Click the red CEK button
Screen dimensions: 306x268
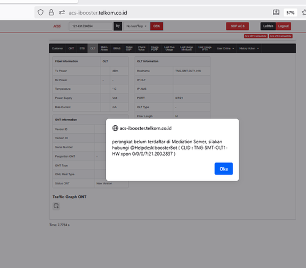pos(157,26)
